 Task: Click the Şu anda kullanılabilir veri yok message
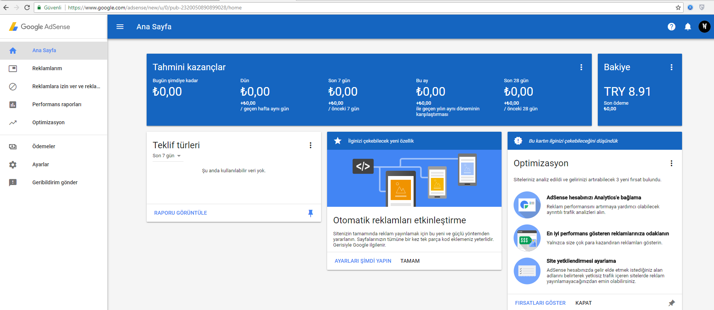[x=234, y=171]
